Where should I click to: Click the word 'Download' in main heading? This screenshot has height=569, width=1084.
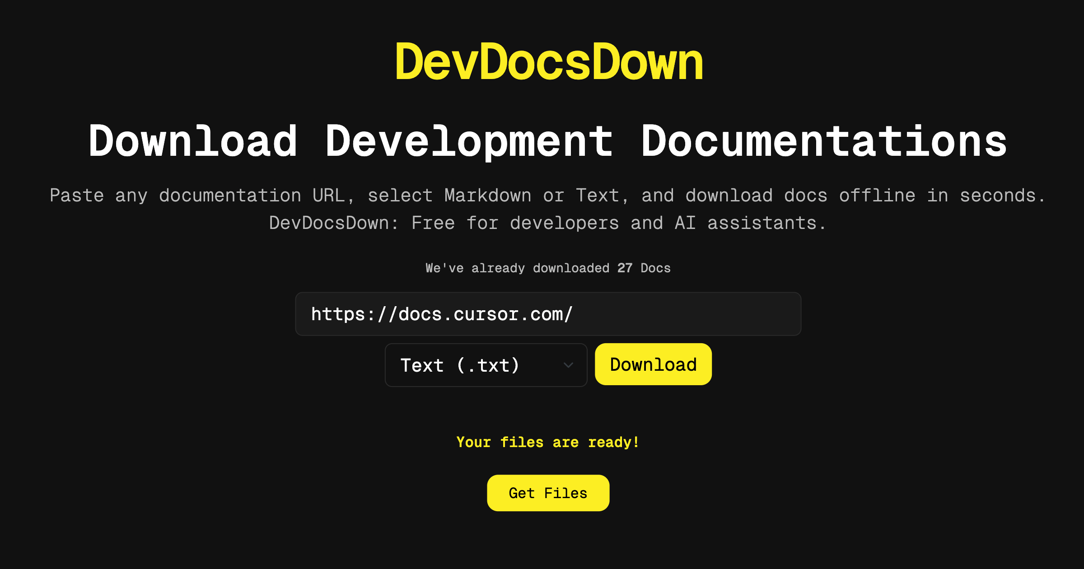pos(193,141)
